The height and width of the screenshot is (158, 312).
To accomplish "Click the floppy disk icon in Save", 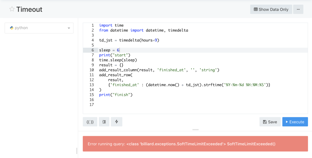I will [x=265, y=122].
